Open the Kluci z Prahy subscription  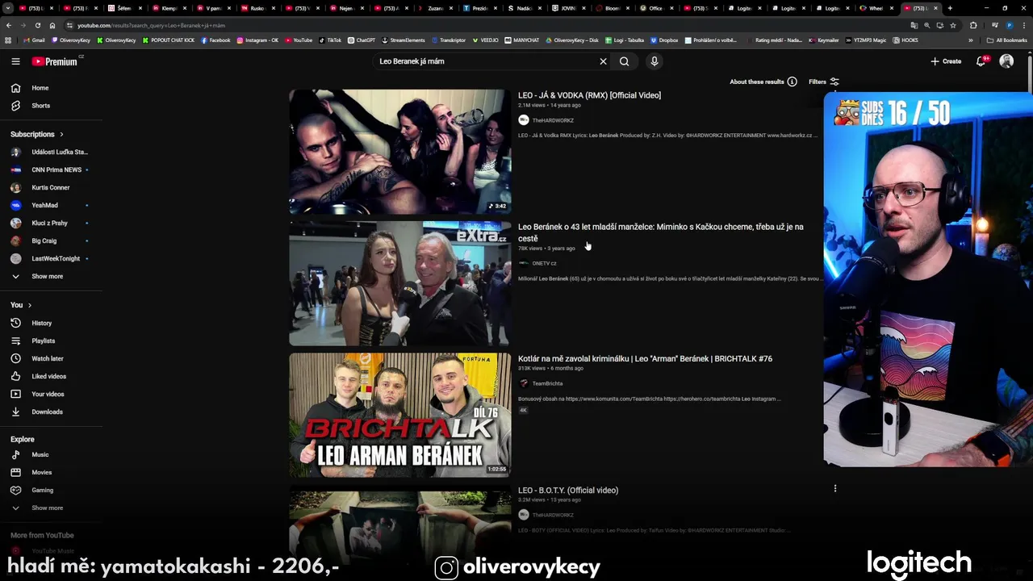click(x=51, y=223)
